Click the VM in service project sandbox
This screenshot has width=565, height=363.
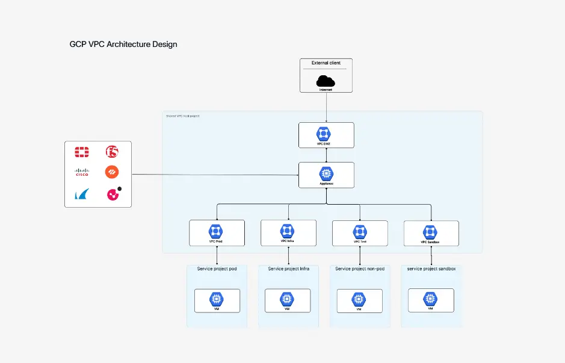430,299
